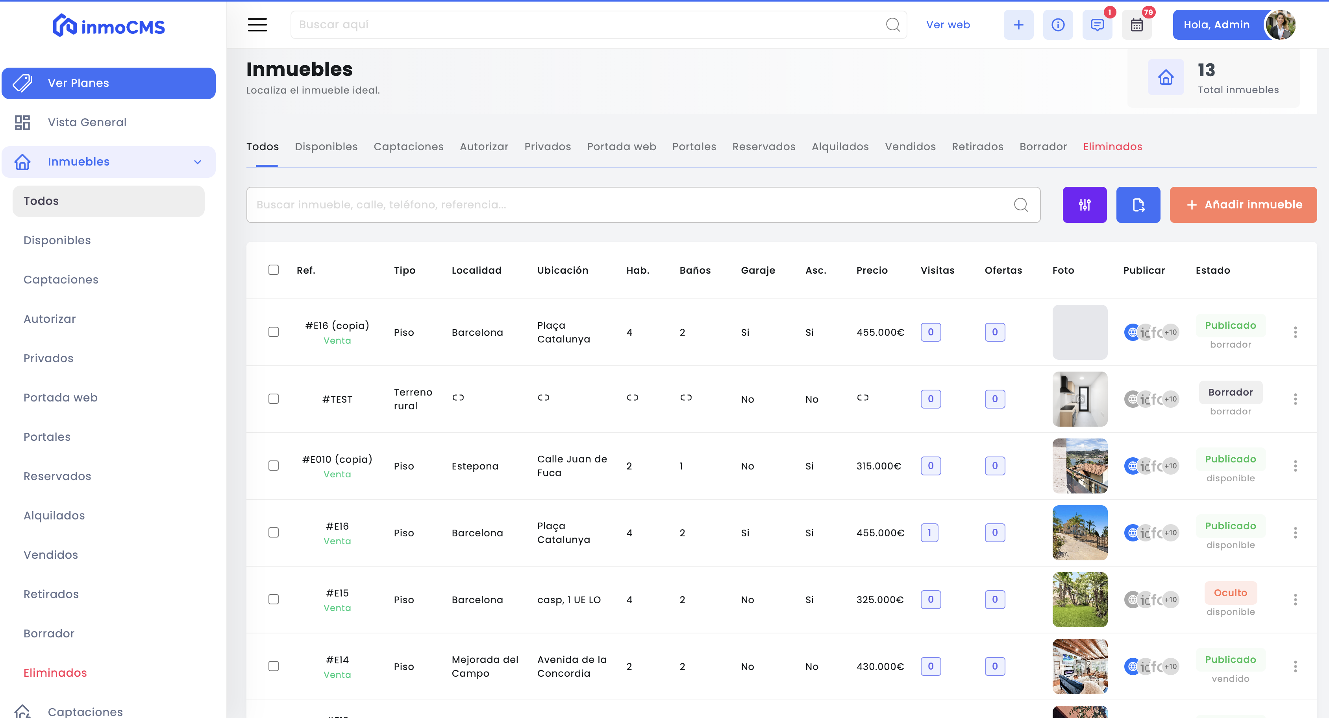This screenshot has width=1329, height=718.
Task: Click the blue export file button
Action: click(1138, 204)
